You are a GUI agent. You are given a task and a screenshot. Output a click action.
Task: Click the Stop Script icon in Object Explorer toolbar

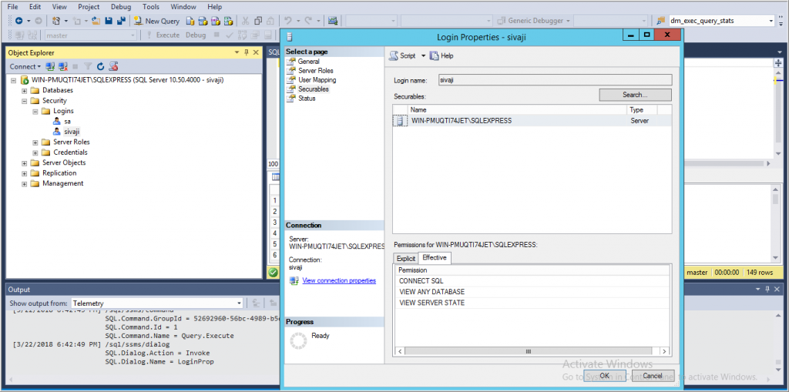[114, 66]
